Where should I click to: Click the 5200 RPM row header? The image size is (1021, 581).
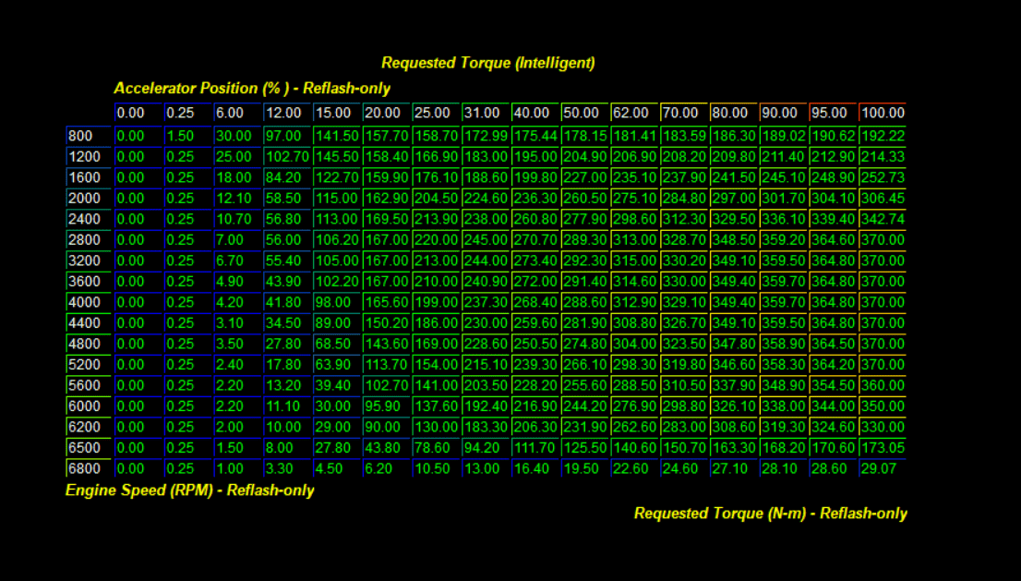89,365
